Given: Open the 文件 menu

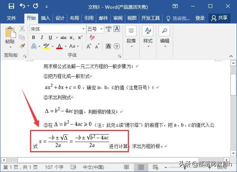Looking at the screenshot, I should 11,18.
